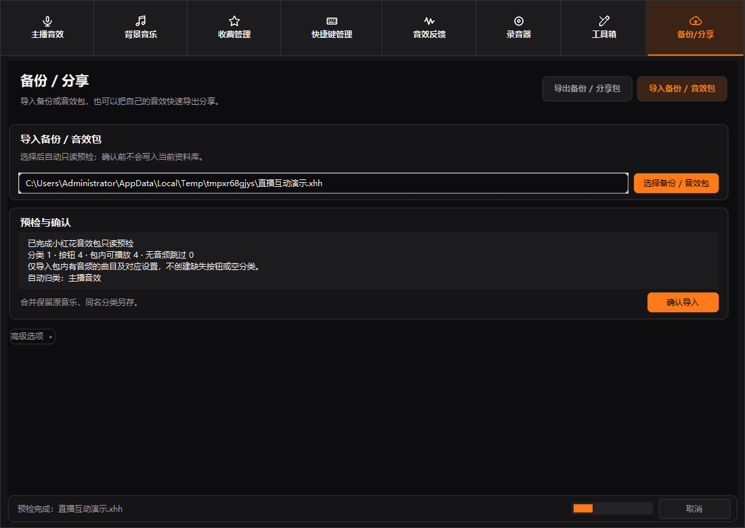Screen dimensions: 745x528
Task: Click the orange 选择备份 / 音效包 button
Action: click(676, 183)
